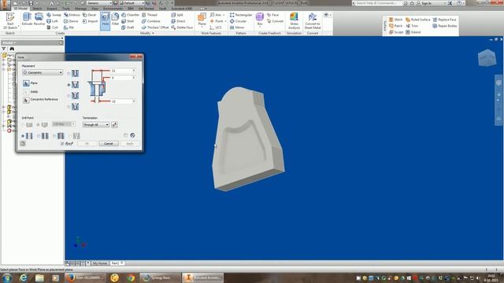Viewport: 504px width, 283px height.
Task: Click Concentric Reference selection button
Action: tap(26, 100)
